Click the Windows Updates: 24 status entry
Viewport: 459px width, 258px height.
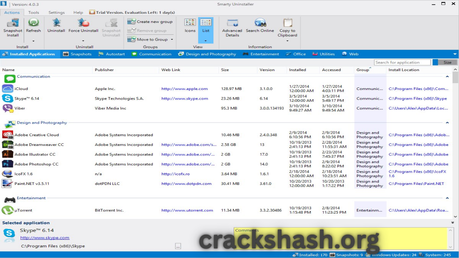(x=391, y=255)
